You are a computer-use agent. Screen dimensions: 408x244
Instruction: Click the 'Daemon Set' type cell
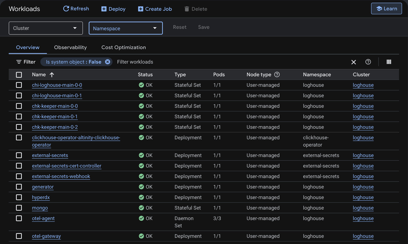[x=184, y=222]
